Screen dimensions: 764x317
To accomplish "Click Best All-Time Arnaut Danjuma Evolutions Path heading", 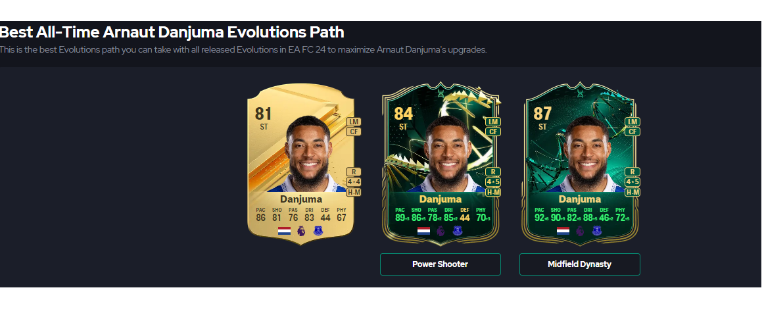I will coord(172,32).
